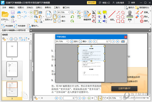Expand the 打开 open file dropdown arrow
This screenshot has width=152, height=102.
click(x=5, y=22)
